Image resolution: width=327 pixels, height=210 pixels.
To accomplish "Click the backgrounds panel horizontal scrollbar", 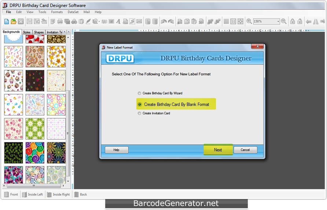I will coord(34,185).
